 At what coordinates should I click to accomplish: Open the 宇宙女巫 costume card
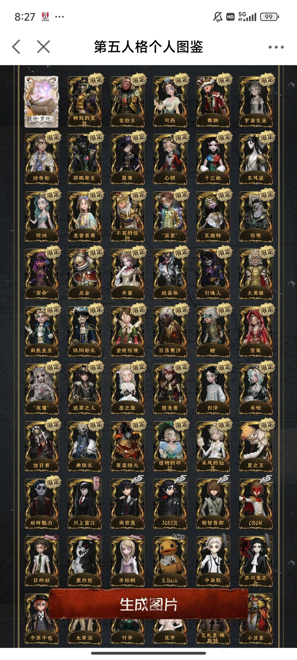pos(255,102)
